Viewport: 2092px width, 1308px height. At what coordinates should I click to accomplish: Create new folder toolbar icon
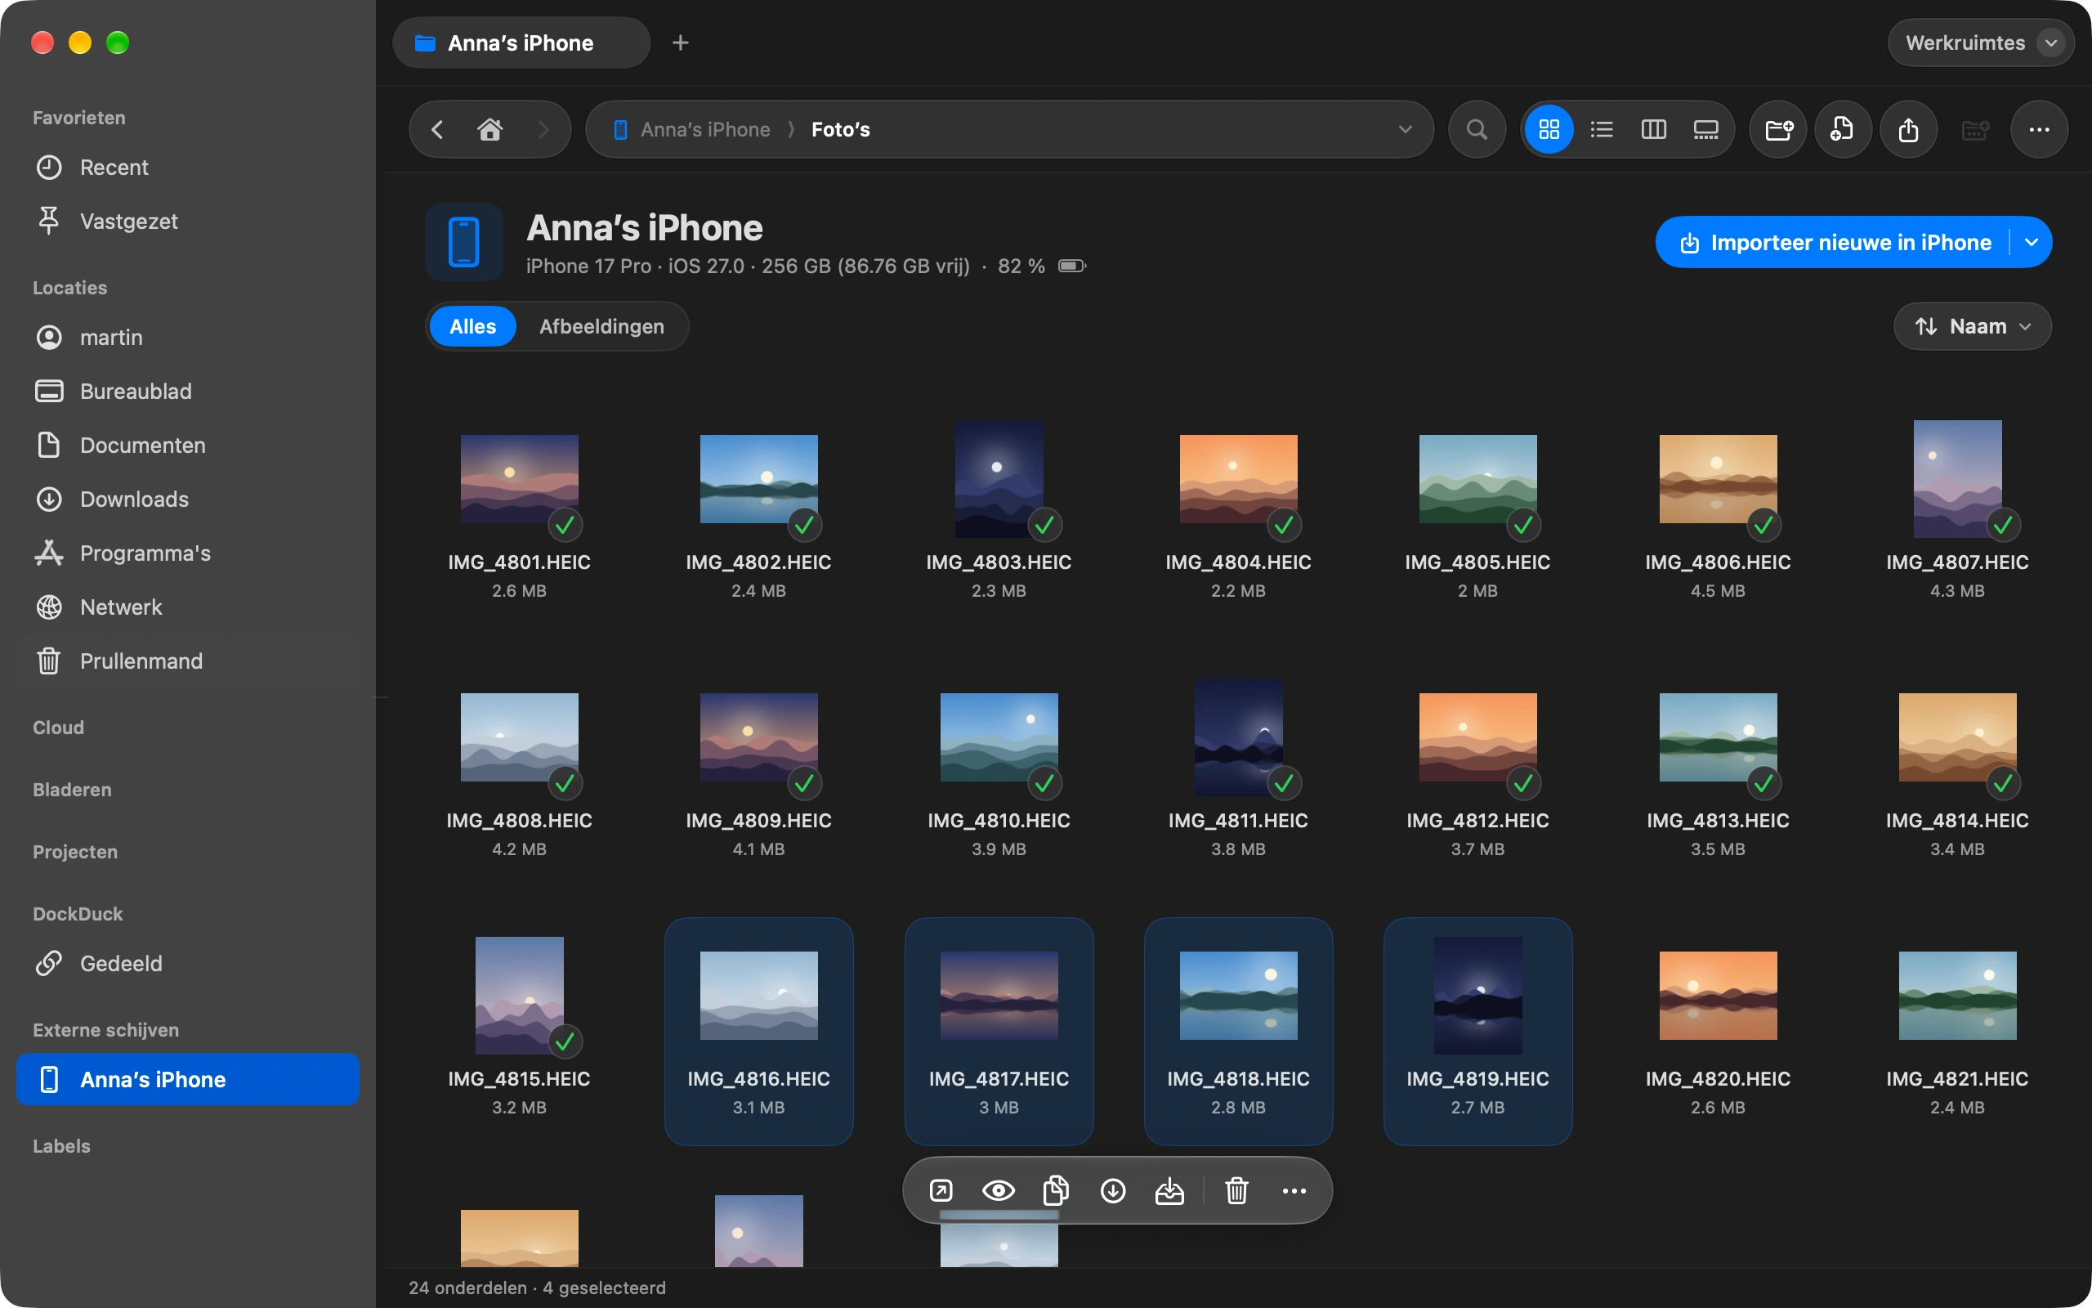pyautogui.click(x=1778, y=130)
